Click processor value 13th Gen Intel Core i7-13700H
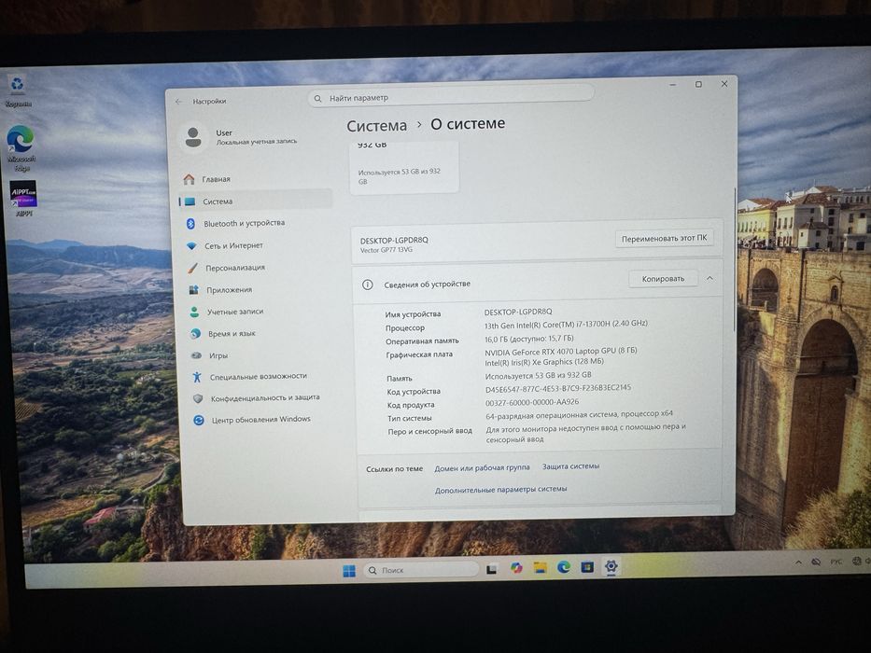 (x=566, y=324)
